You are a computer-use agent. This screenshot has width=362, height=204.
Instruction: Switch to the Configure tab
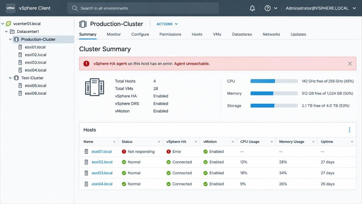(x=140, y=34)
